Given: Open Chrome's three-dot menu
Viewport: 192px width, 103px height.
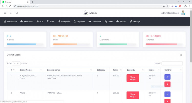Looking at the screenshot, I should point(189,6).
